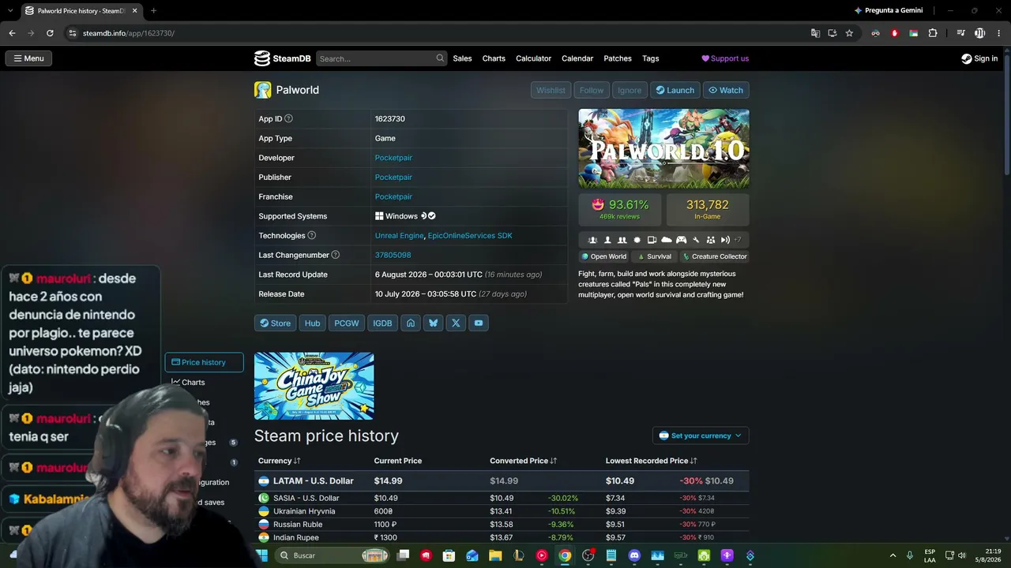The height and width of the screenshot is (568, 1011).
Task: Sort the table by Currency column
Action: tap(279, 461)
